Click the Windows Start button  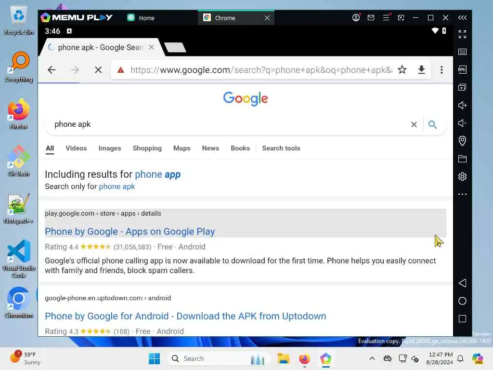click(x=154, y=358)
